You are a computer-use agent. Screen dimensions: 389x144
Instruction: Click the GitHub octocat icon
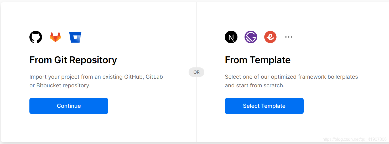[x=36, y=37]
